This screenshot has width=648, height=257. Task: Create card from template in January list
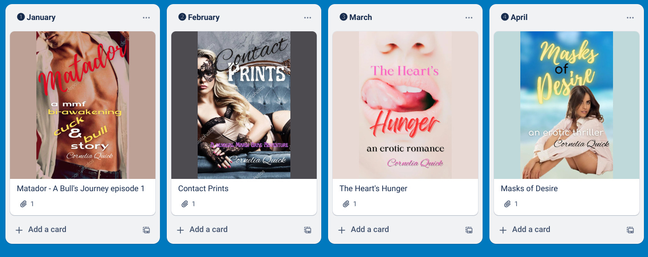(146, 230)
